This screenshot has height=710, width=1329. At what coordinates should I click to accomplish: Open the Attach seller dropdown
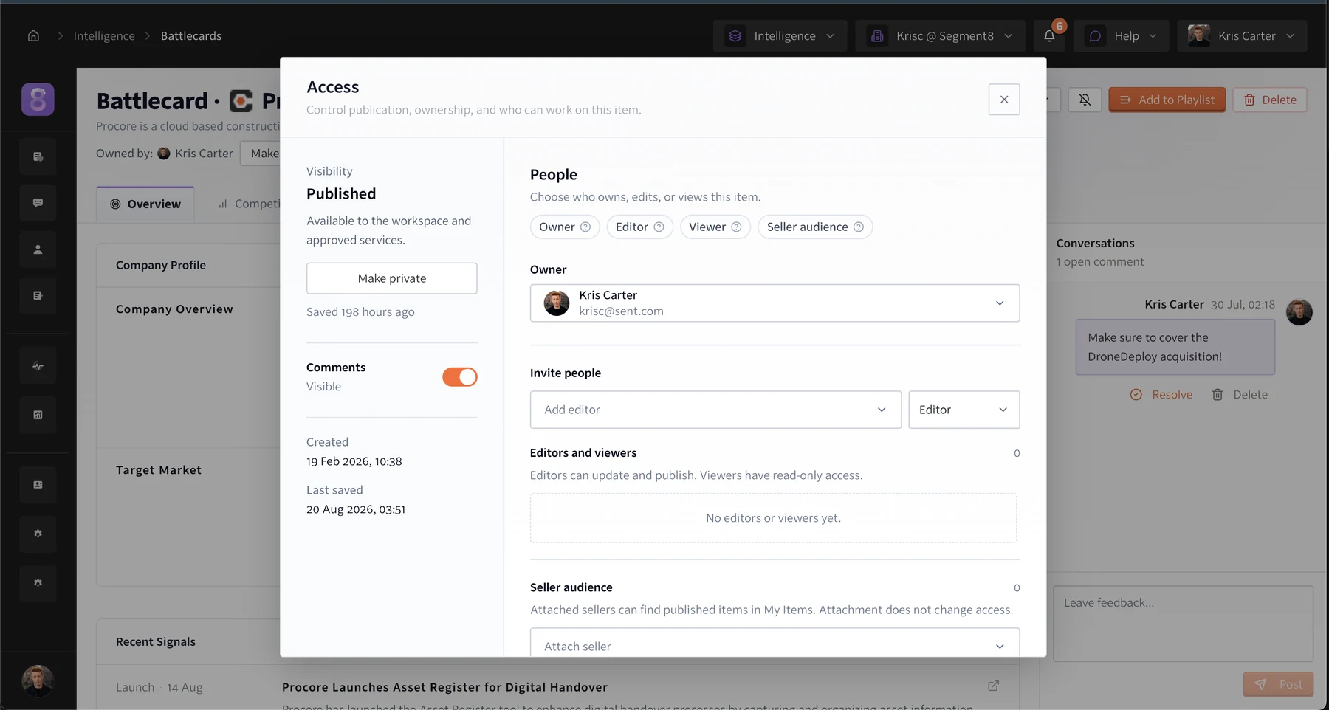(x=775, y=643)
